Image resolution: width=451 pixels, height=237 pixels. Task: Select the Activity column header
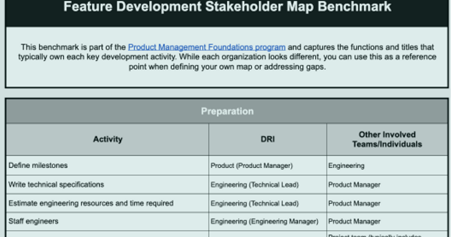coord(107,139)
